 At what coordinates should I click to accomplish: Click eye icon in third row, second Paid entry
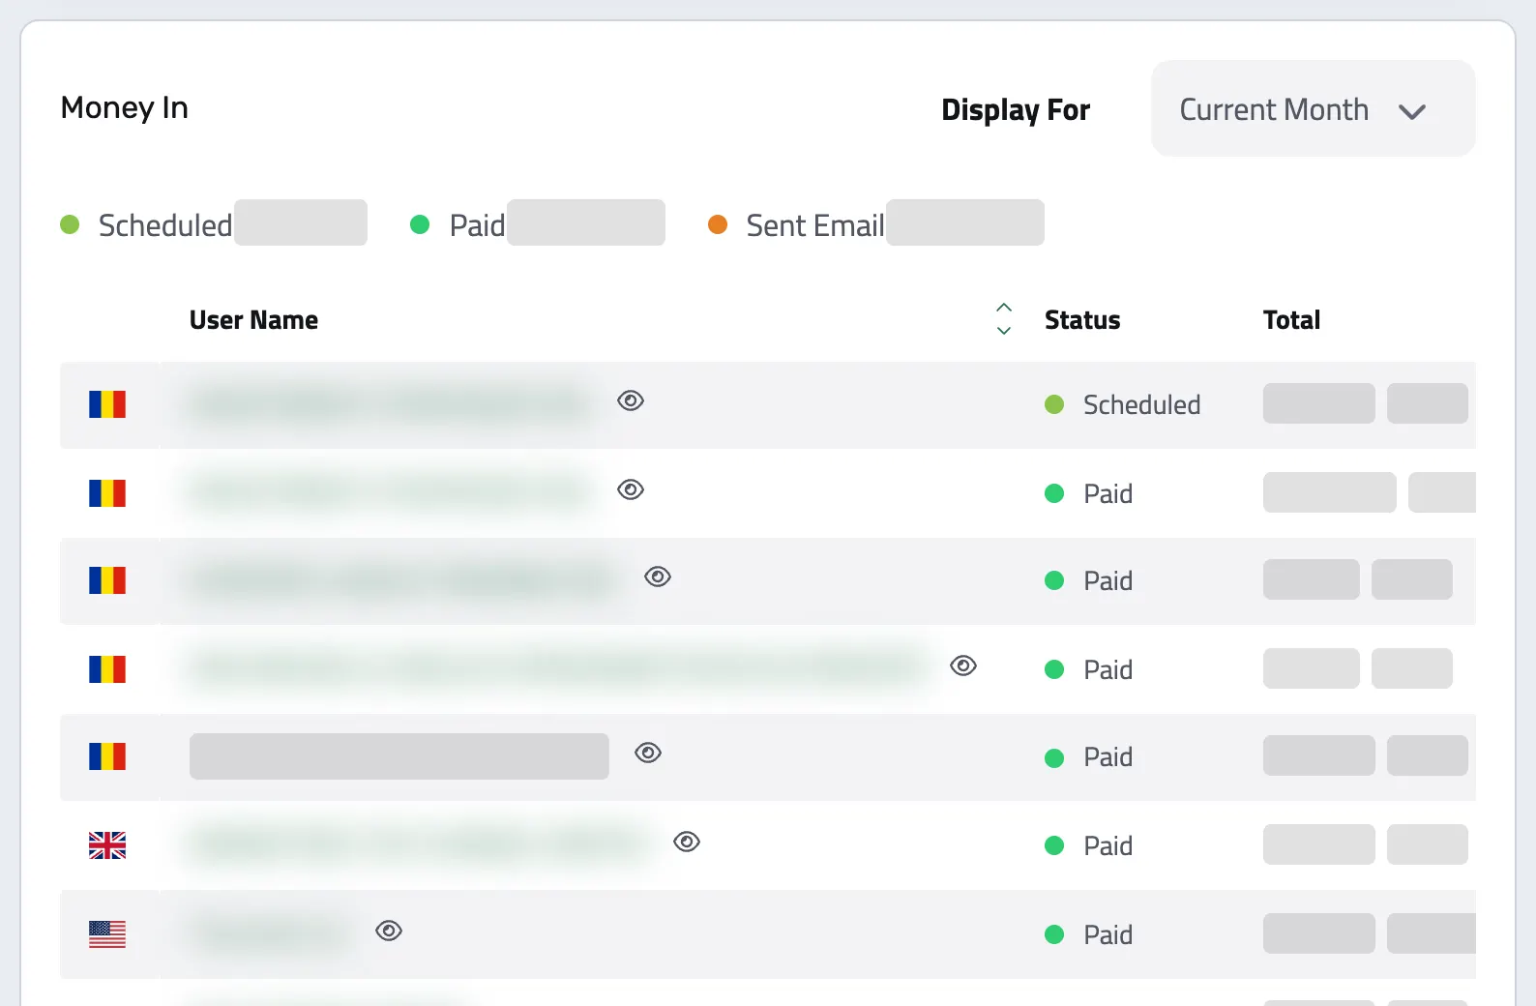658,577
